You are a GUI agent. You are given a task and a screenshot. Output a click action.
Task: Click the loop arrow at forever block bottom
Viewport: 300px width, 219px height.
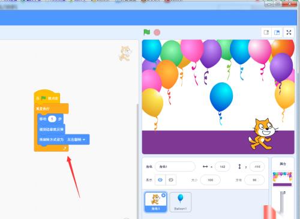click(x=64, y=148)
